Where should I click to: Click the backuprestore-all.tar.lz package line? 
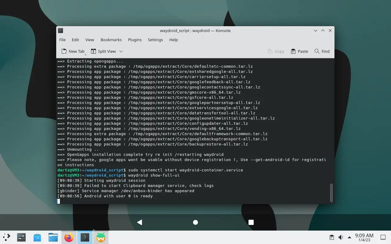point(153,144)
